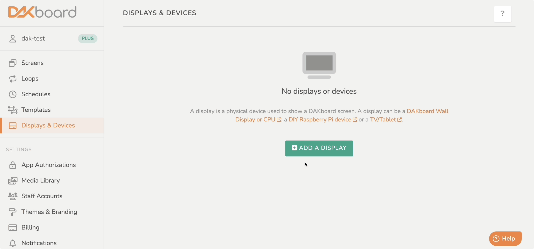The width and height of the screenshot is (534, 249).
Task: Click the PLUS plan badge
Action: pos(88,38)
